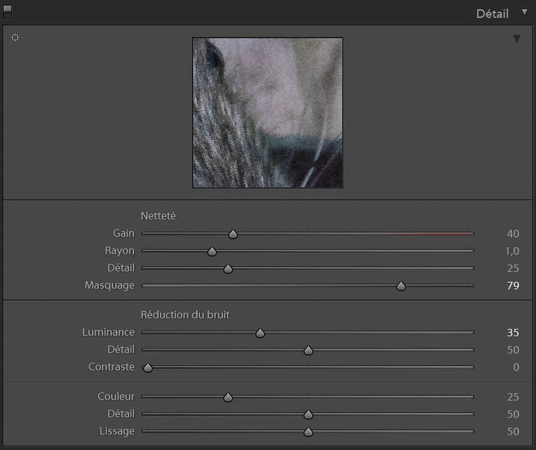This screenshot has width=536, height=450.
Task: Click the Lissage slider handle
Action: tap(308, 432)
